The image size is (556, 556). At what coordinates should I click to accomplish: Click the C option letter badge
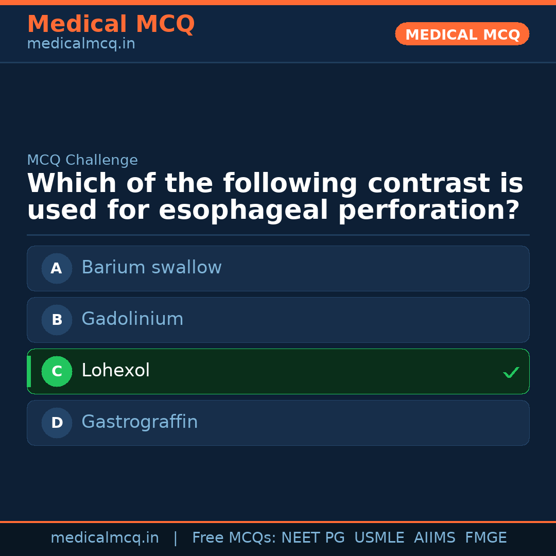[x=57, y=371]
